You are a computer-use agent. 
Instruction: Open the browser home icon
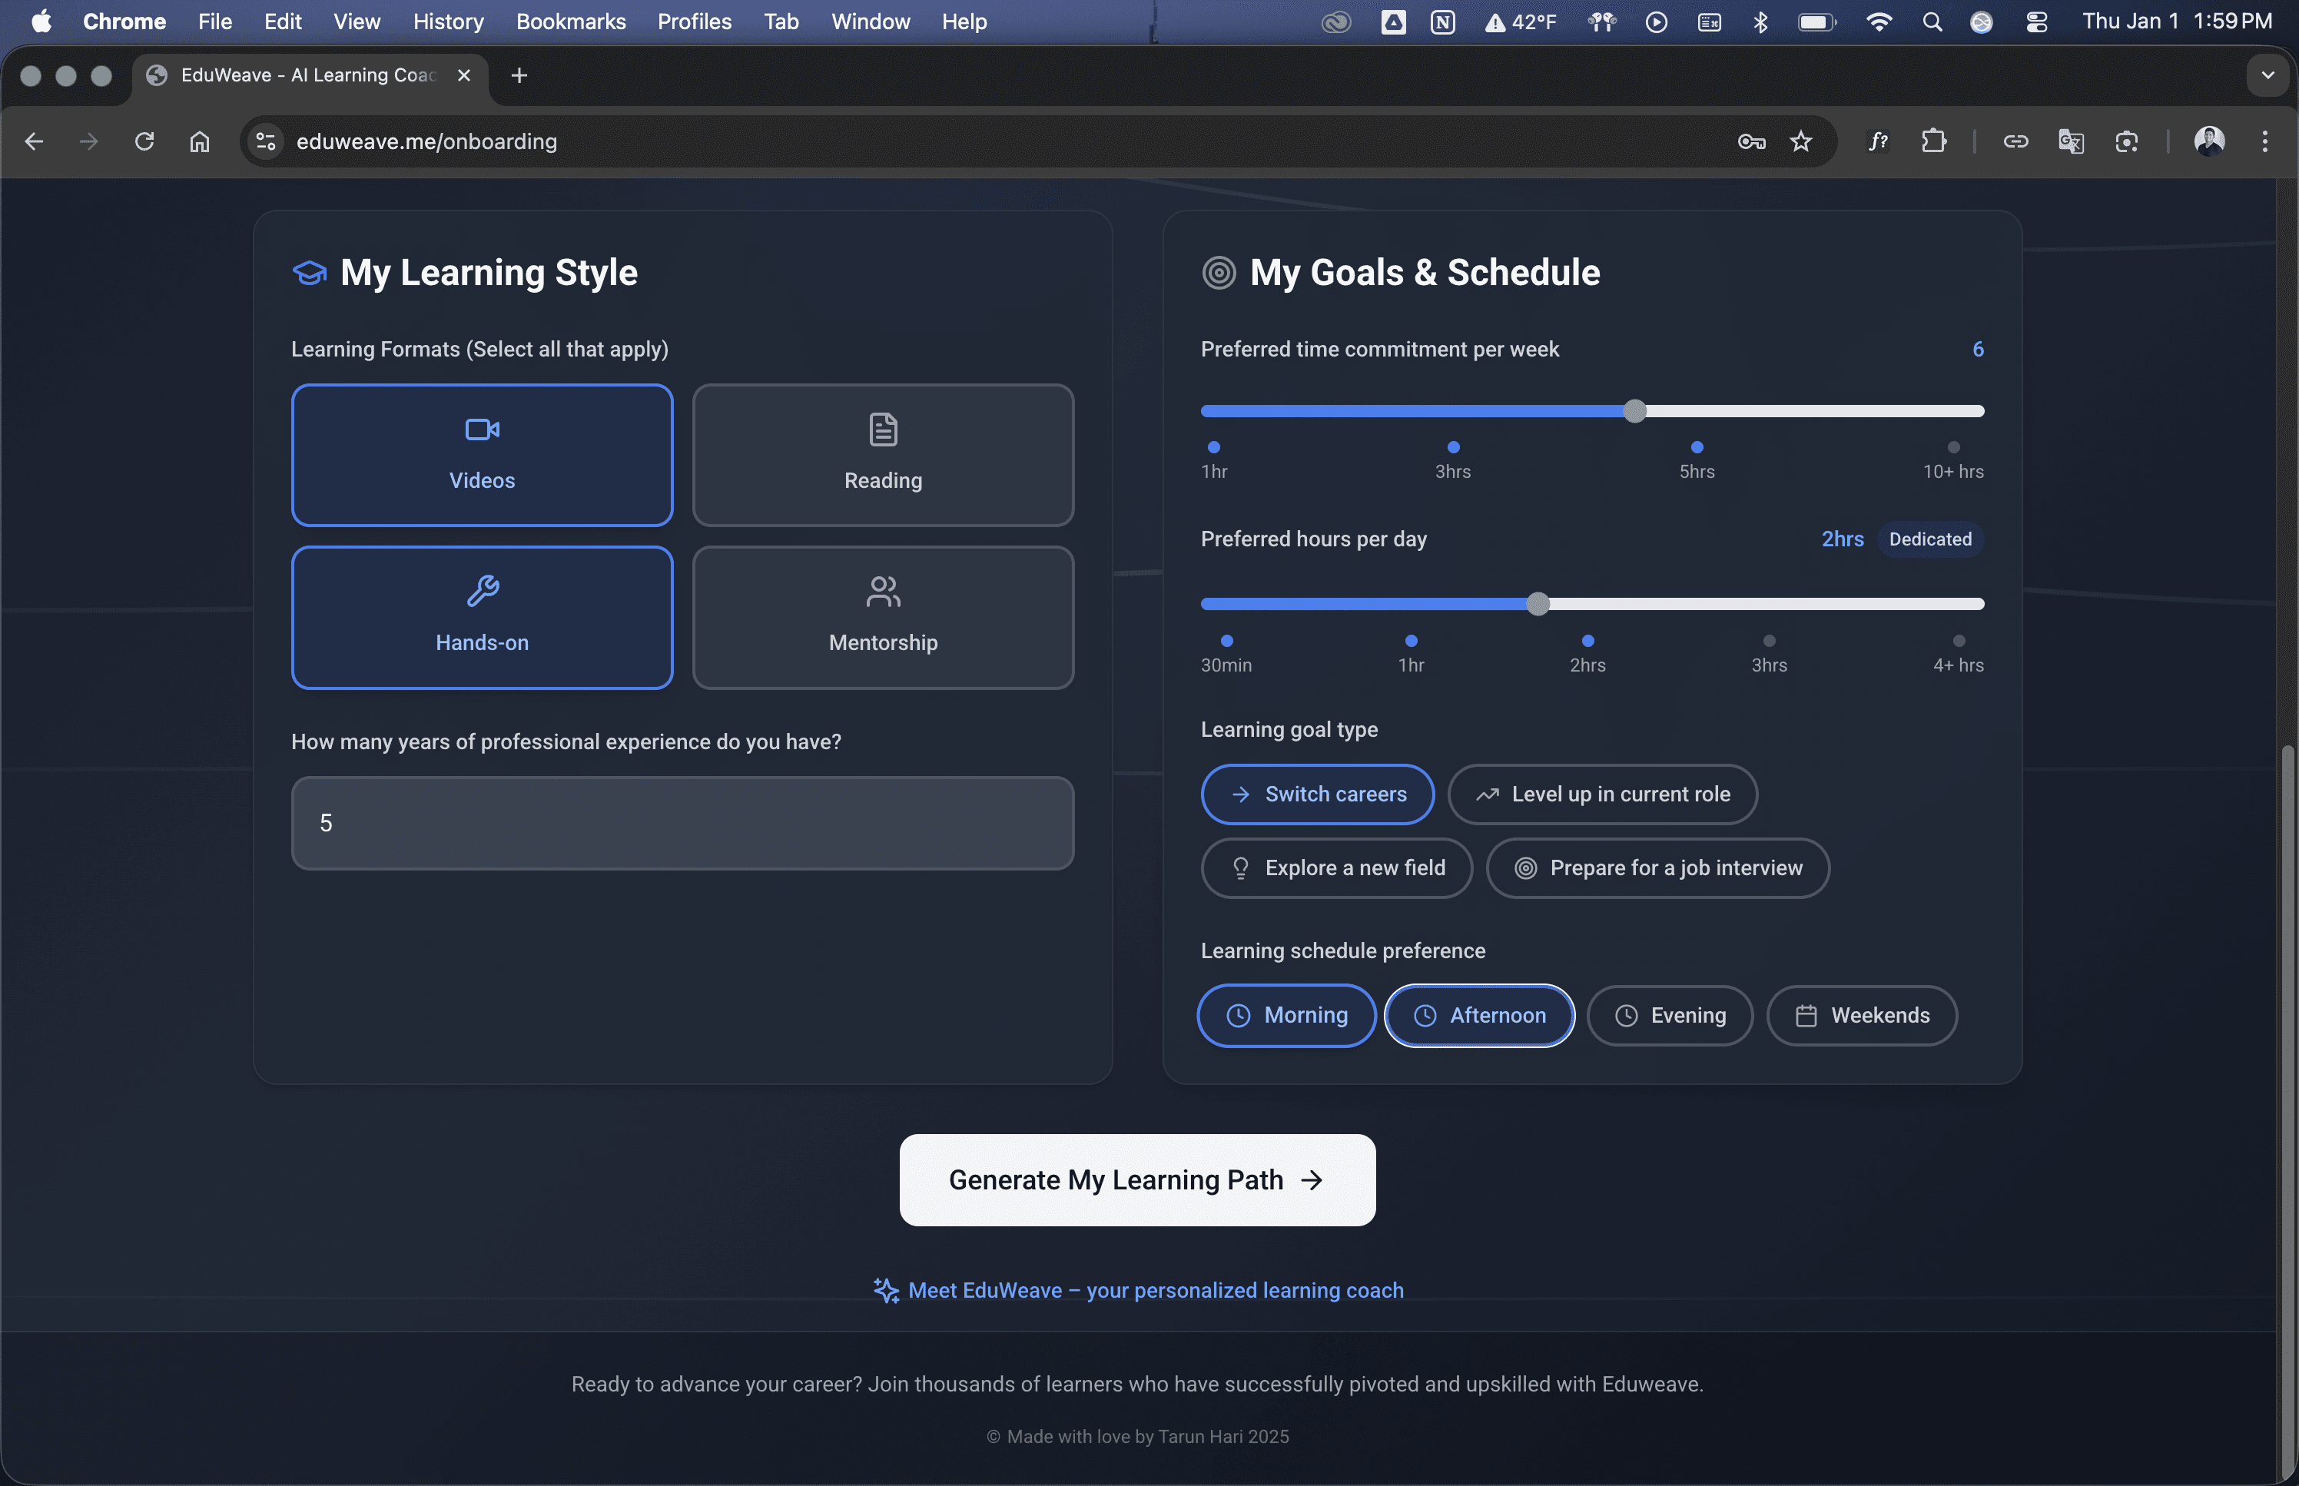pyautogui.click(x=200, y=142)
